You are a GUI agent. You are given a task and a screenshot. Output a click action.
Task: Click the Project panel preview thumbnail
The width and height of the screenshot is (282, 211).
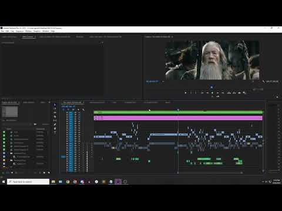9,111
